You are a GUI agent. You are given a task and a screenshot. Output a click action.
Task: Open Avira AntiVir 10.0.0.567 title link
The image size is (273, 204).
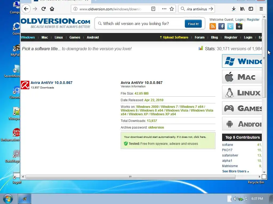point(51,83)
